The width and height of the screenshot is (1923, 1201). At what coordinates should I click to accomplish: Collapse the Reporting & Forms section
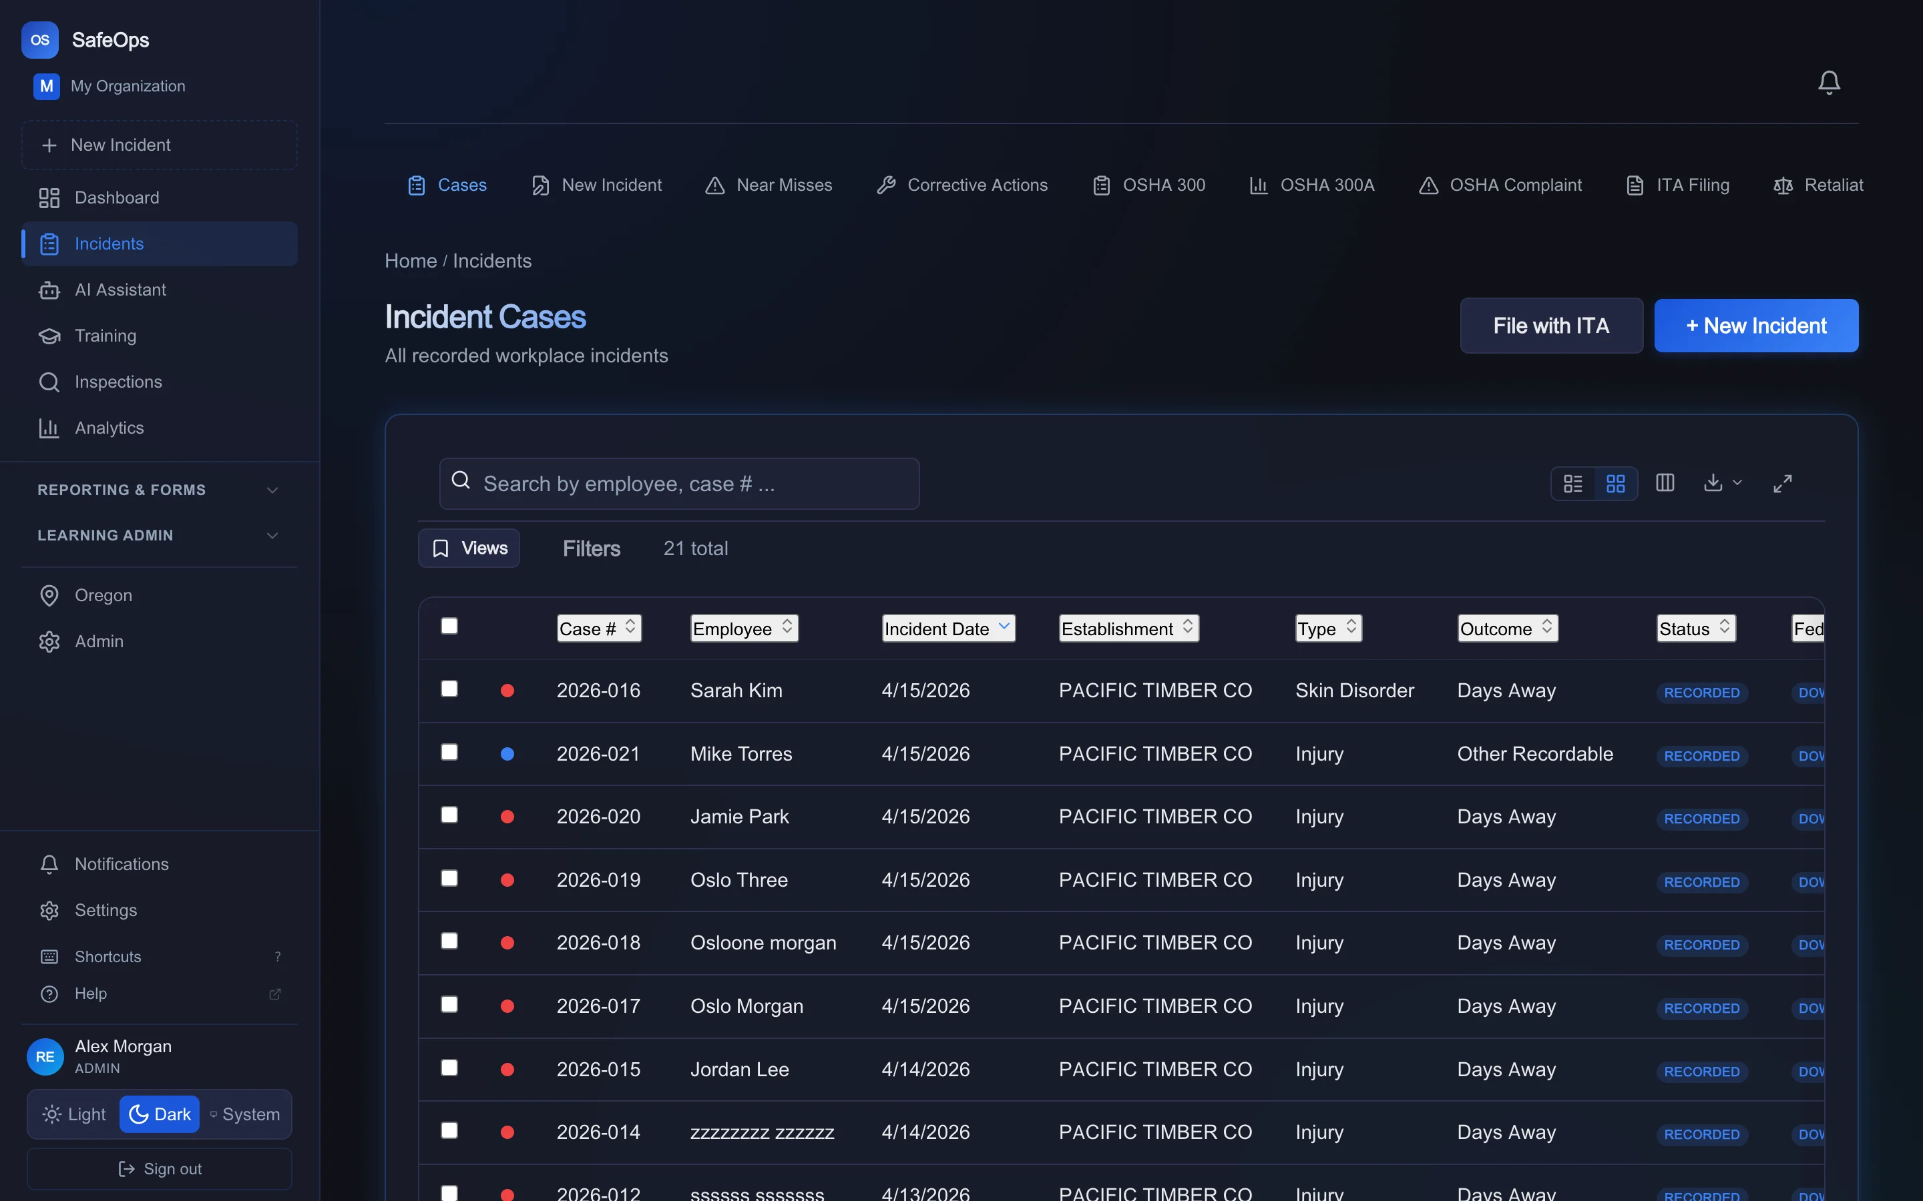(x=271, y=489)
